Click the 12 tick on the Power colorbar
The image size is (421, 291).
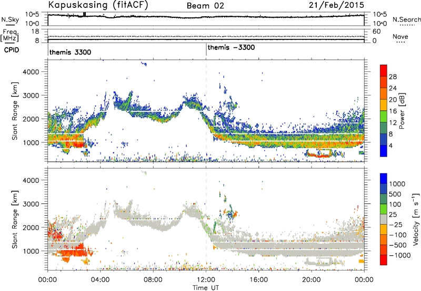(393, 123)
